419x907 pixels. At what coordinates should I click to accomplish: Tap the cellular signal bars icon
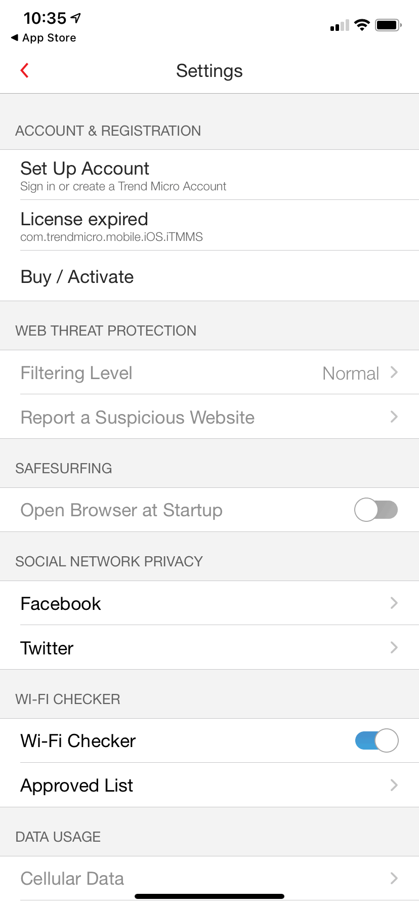click(x=340, y=25)
